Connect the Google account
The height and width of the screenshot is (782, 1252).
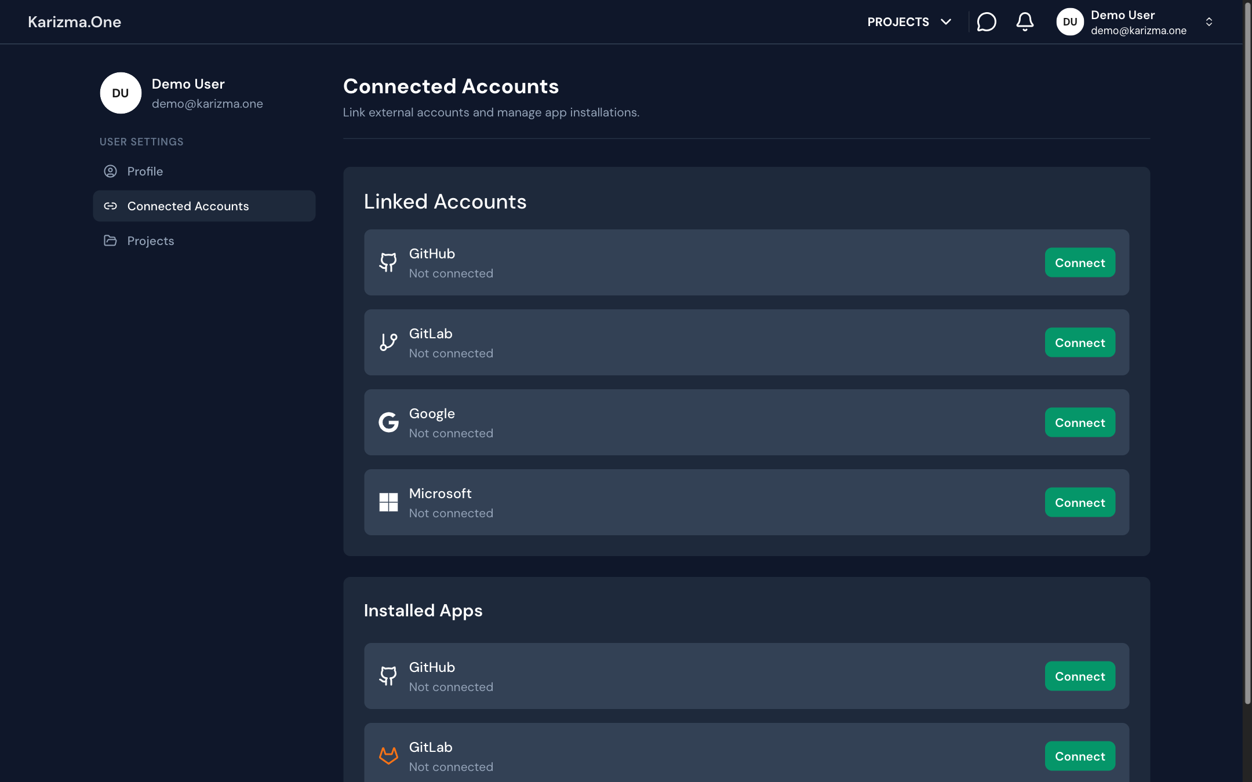coord(1080,422)
